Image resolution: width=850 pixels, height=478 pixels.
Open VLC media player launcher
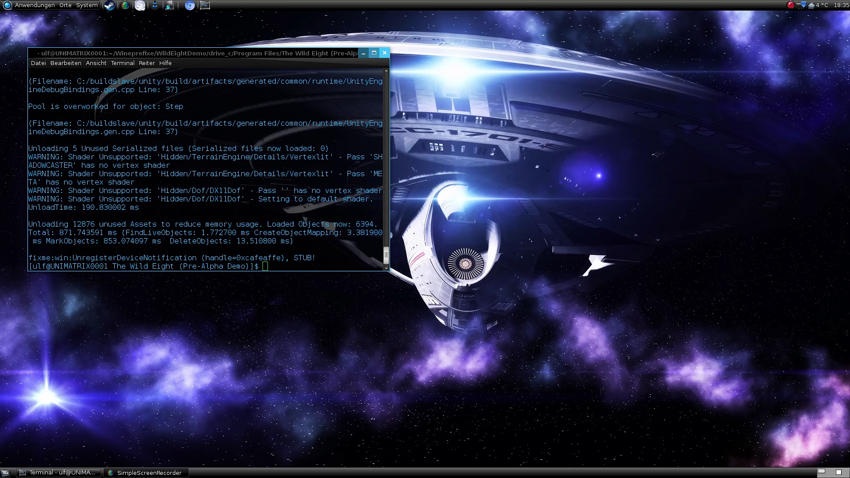(x=155, y=5)
